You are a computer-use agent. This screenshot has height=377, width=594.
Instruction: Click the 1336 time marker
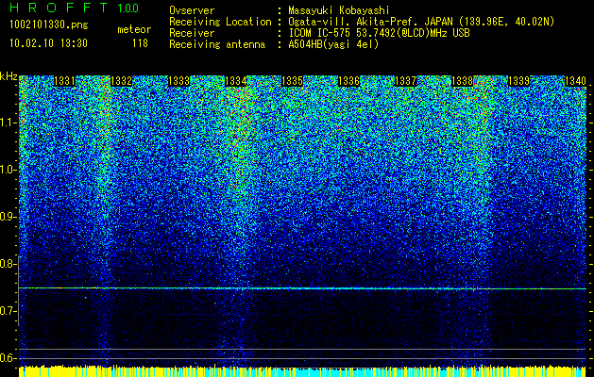pos(348,81)
